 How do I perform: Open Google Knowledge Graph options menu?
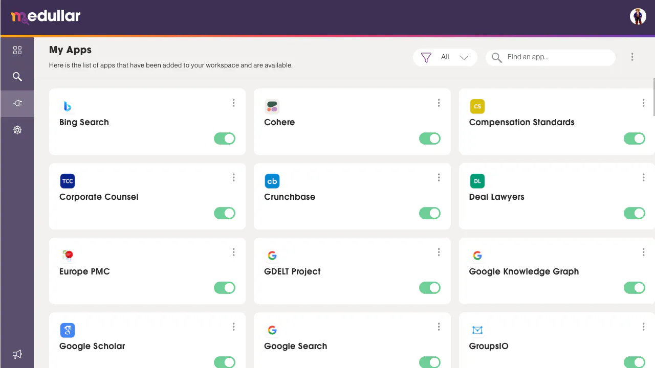(644, 252)
